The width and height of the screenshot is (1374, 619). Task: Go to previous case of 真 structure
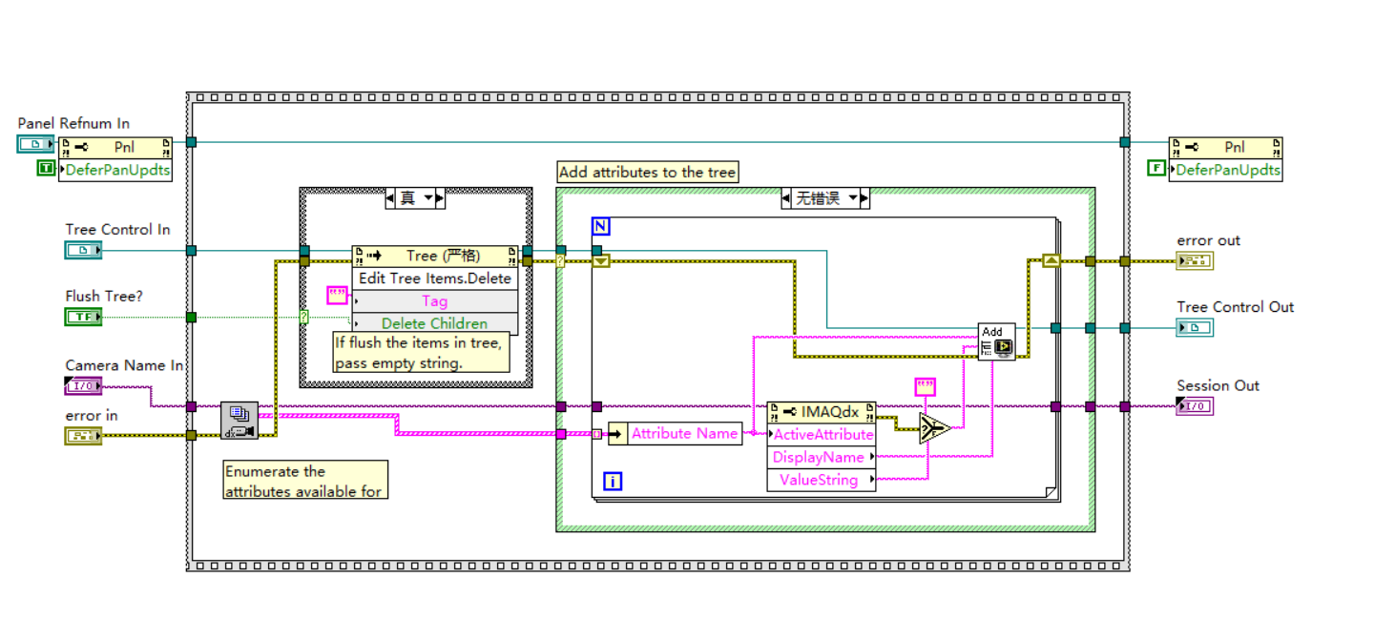(392, 198)
